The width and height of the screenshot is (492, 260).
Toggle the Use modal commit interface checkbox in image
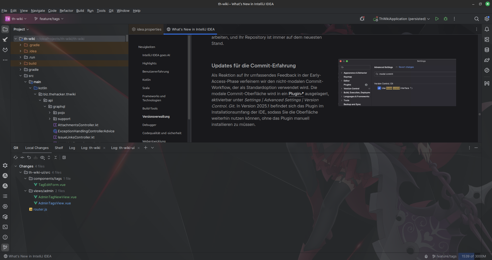pos(379,88)
